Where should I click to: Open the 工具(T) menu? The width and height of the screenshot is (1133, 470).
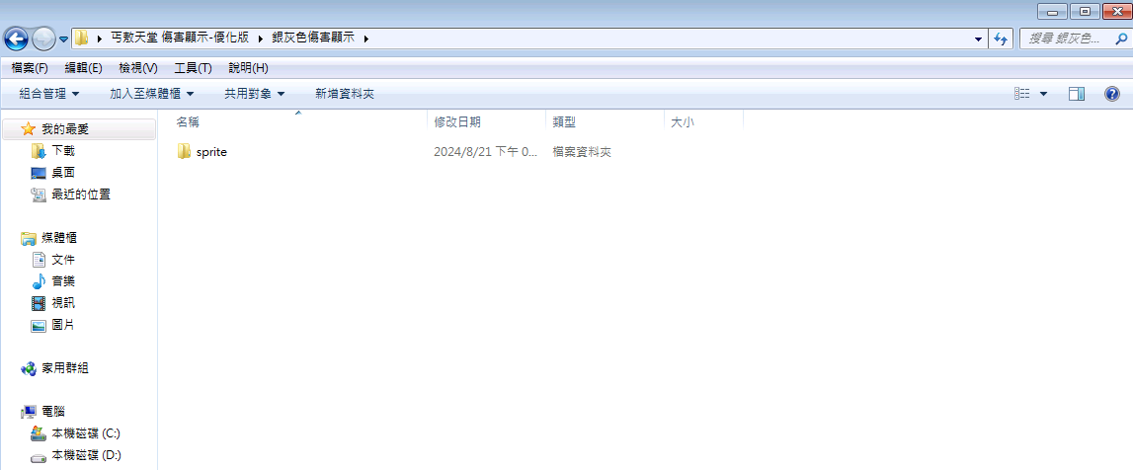[x=193, y=68]
